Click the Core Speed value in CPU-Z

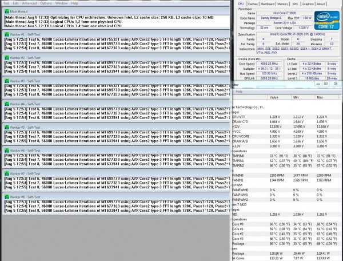[269, 64]
